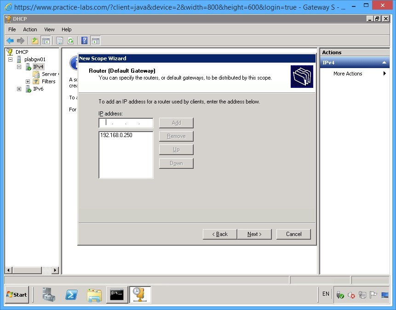Open the More Actions dropdown arrow

coord(385,73)
